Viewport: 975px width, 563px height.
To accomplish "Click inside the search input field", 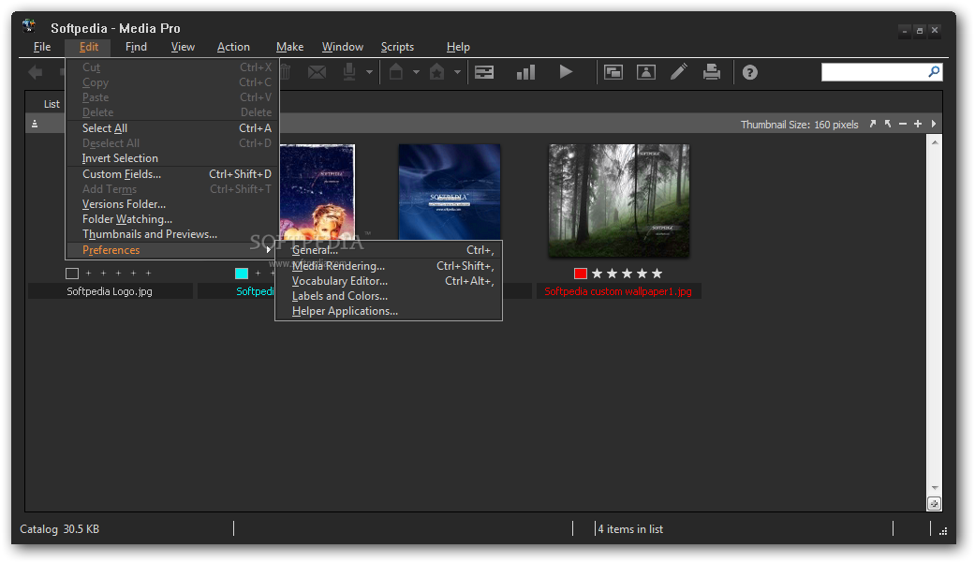I will [x=874, y=72].
